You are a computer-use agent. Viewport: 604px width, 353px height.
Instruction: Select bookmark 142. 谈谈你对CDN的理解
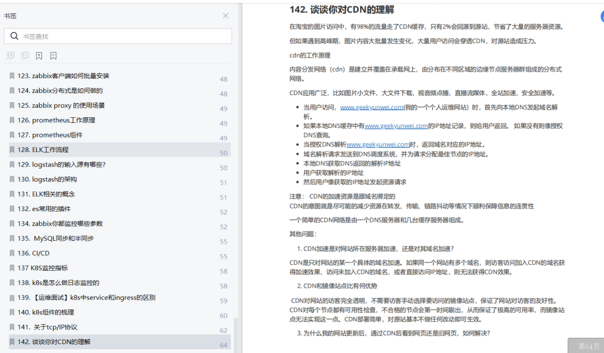click(120, 342)
